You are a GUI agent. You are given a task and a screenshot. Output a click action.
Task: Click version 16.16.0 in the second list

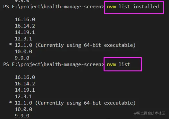[25, 77]
